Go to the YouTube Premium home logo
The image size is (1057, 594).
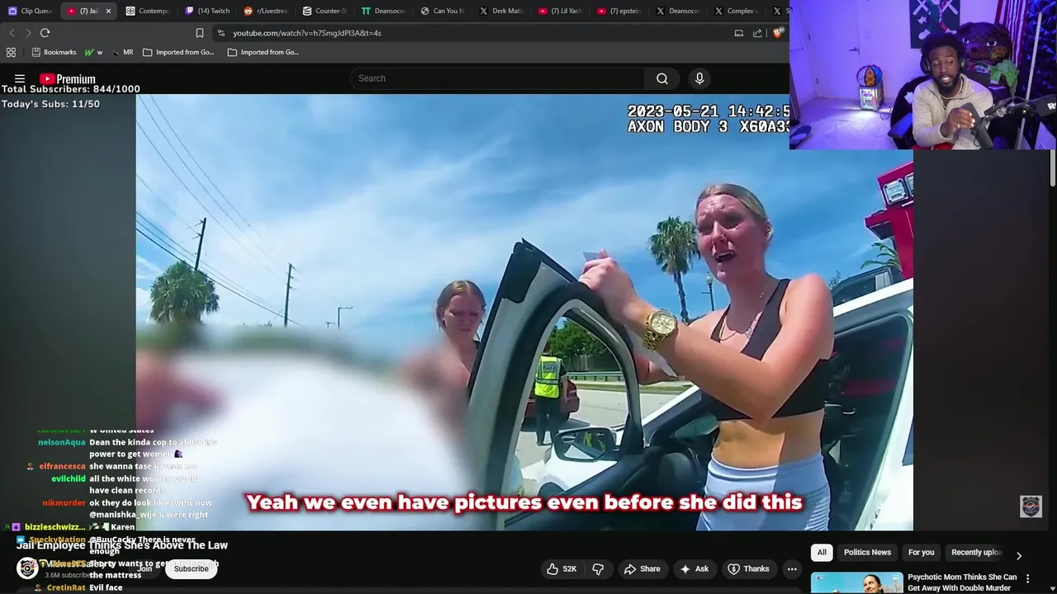(x=68, y=79)
